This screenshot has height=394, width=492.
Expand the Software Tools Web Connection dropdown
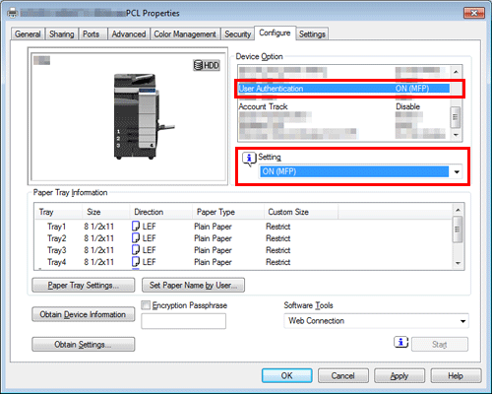pos(376,321)
